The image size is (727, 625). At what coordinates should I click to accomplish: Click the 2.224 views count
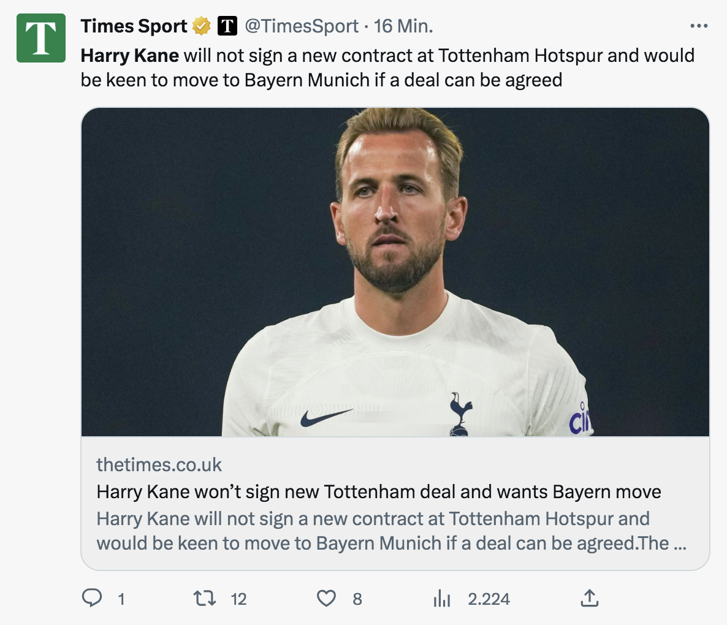pos(489,599)
